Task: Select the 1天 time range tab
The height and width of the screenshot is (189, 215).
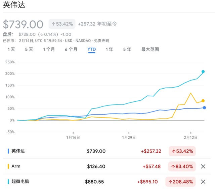Action: (x=11, y=49)
